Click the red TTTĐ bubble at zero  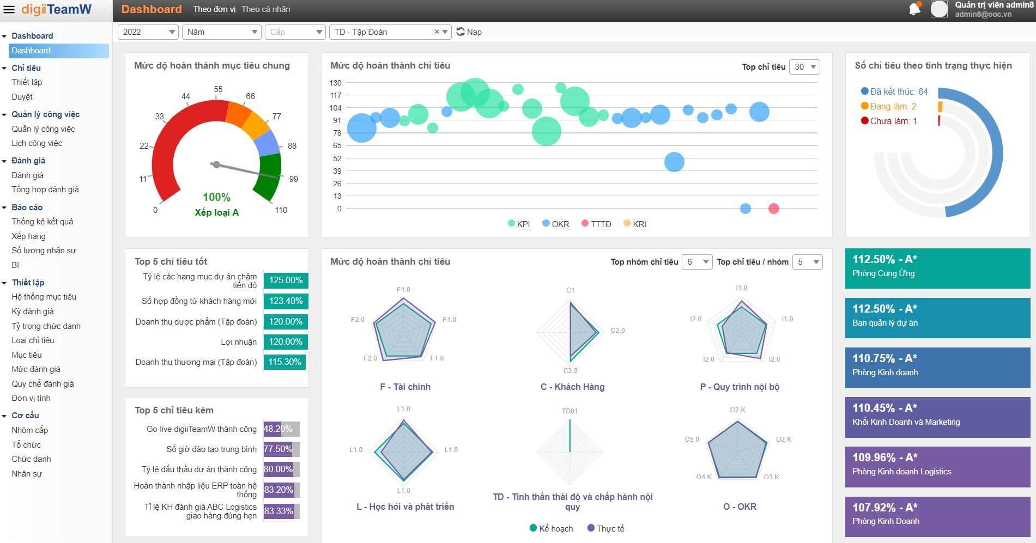click(773, 209)
